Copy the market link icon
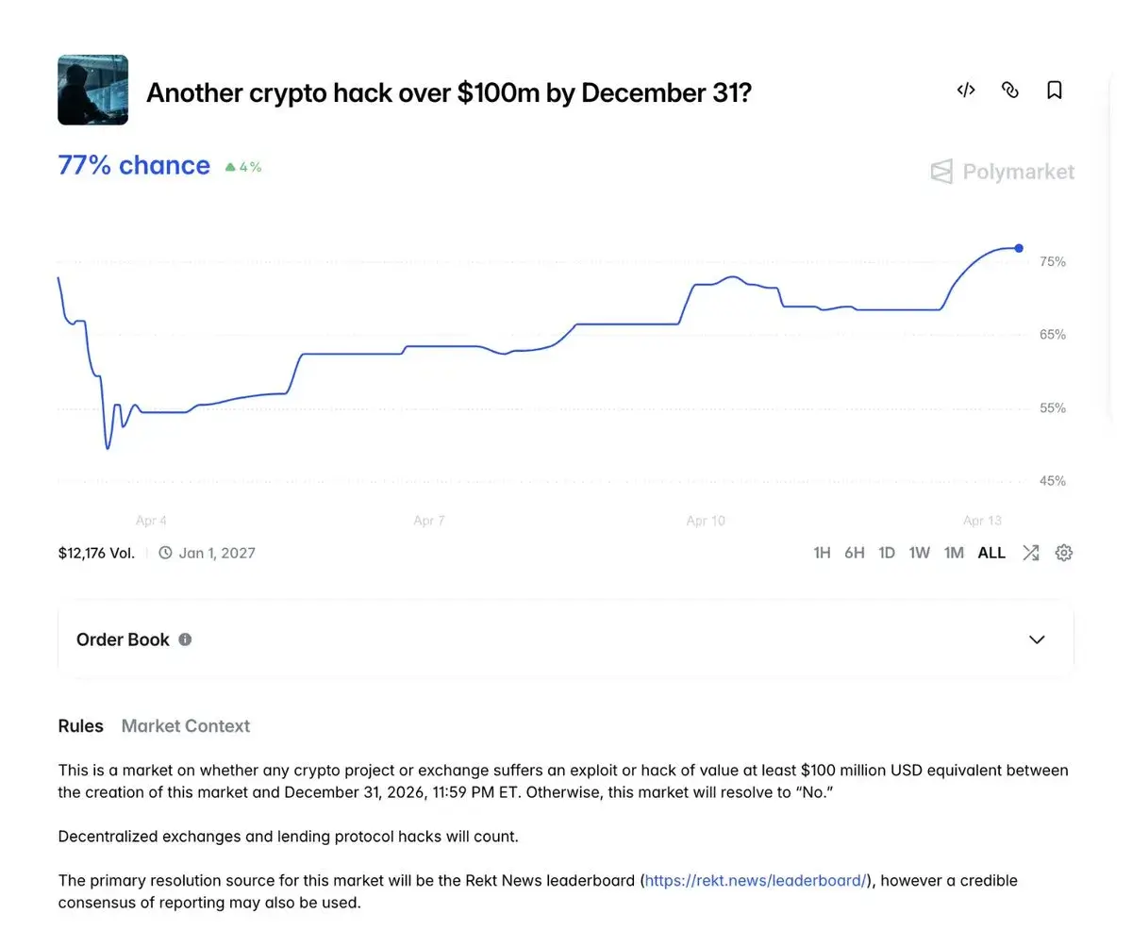 pyautogui.click(x=1009, y=91)
